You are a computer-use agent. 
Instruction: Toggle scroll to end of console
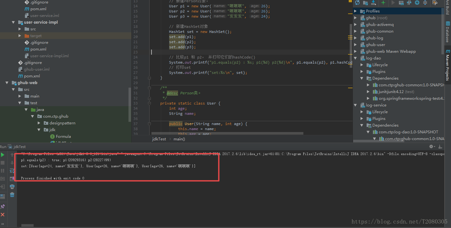tap(12, 179)
